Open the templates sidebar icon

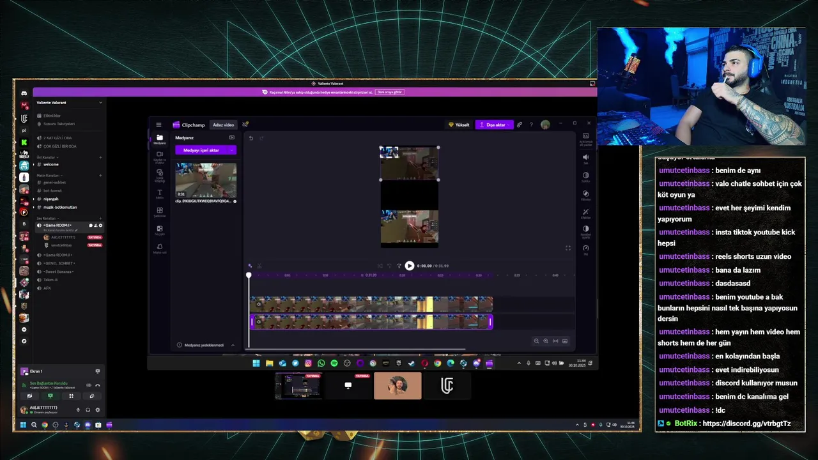(x=160, y=211)
